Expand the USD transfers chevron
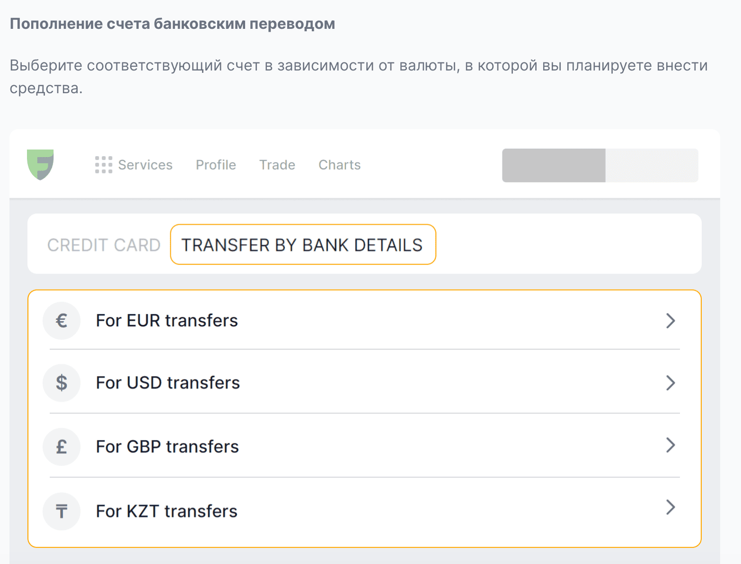The width and height of the screenshot is (741, 564). click(x=670, y=383)
